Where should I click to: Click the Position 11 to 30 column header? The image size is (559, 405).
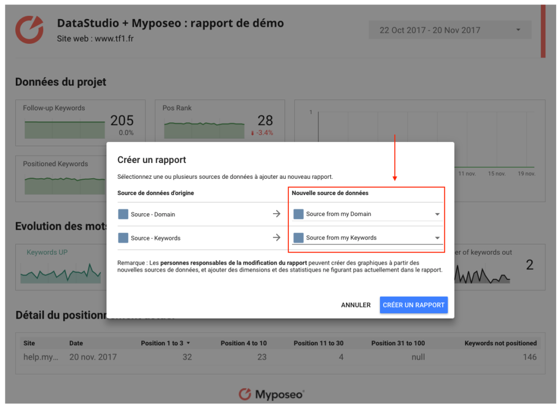coord(318,343)
